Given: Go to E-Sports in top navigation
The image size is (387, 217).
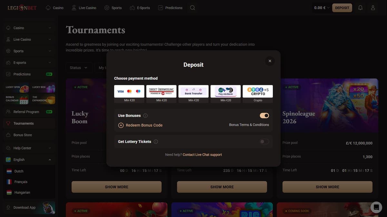Looking at the screenshot, I should [140, 8].
